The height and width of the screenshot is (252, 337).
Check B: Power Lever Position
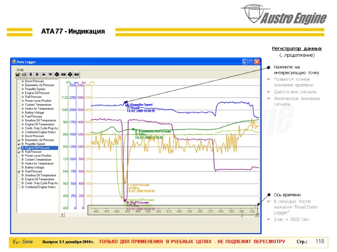point(19,156)
